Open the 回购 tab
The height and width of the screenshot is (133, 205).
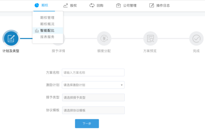coord(96,6)
